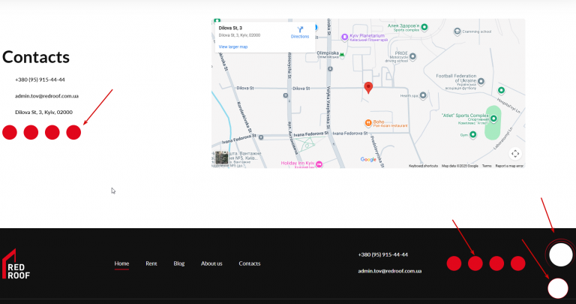Image resolution: width=576 pixels, height=304 pixels.
Task: Click the third red social circle in footer
Action: pyautogui.click(x=496, y=263)
